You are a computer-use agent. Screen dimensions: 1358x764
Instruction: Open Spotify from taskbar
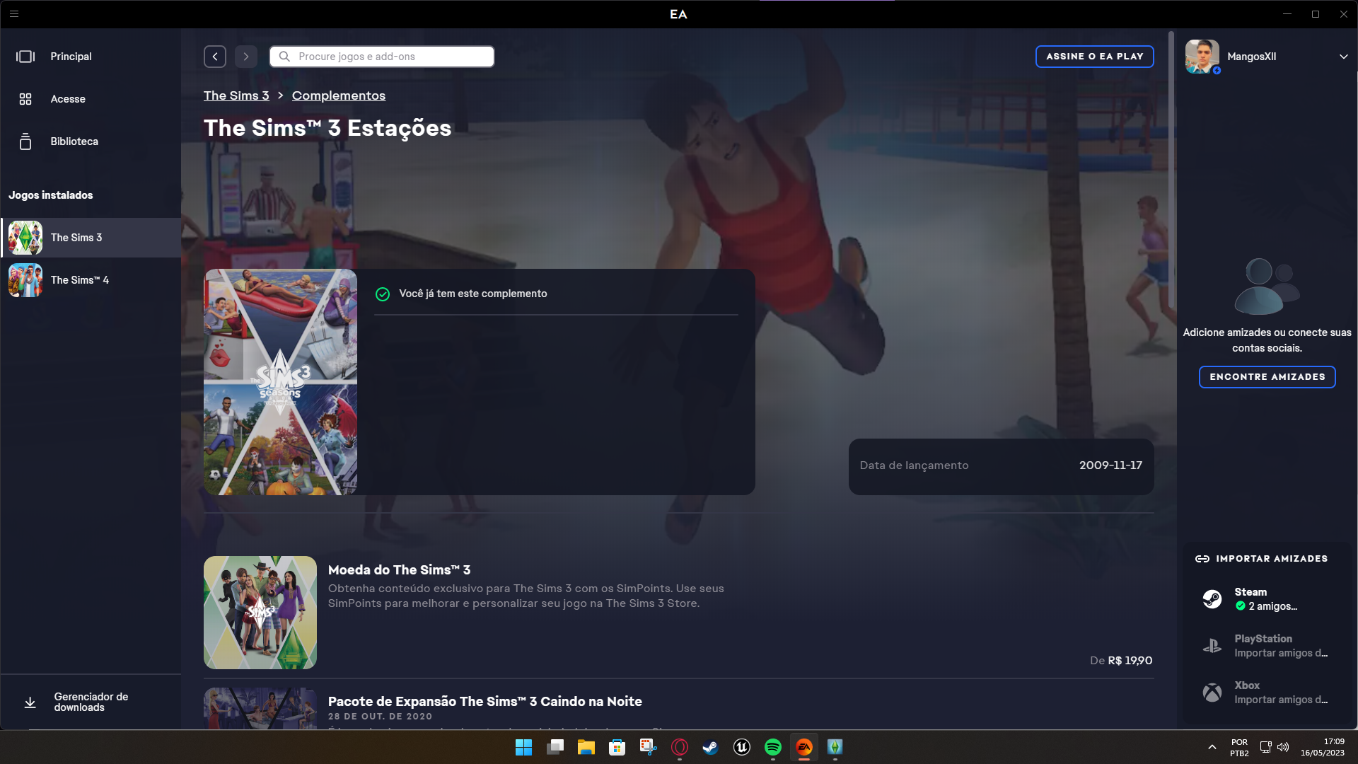click(x=772, y=747)
